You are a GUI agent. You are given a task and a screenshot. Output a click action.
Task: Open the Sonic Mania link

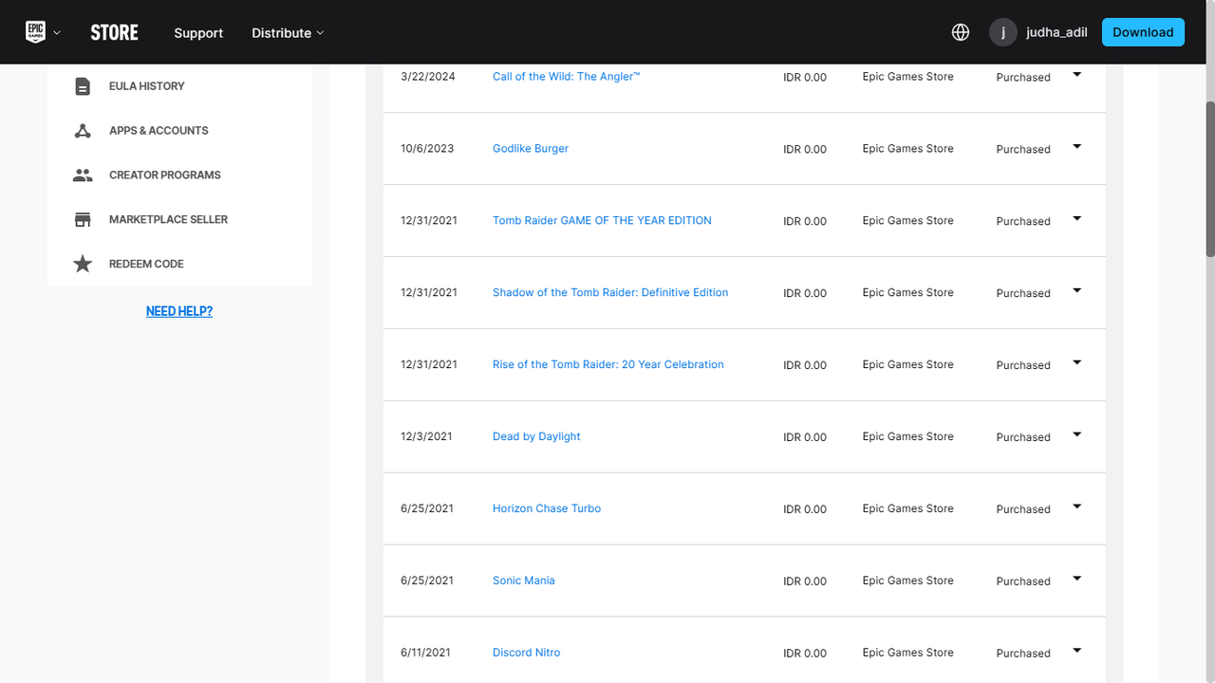click(x=524, y=581)
